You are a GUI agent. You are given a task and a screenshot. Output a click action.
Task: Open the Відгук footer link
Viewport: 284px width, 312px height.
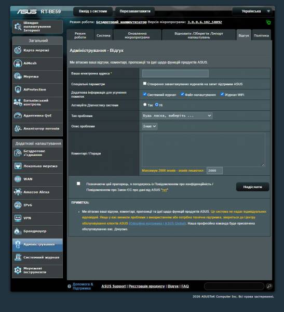[x=173, y=286]
